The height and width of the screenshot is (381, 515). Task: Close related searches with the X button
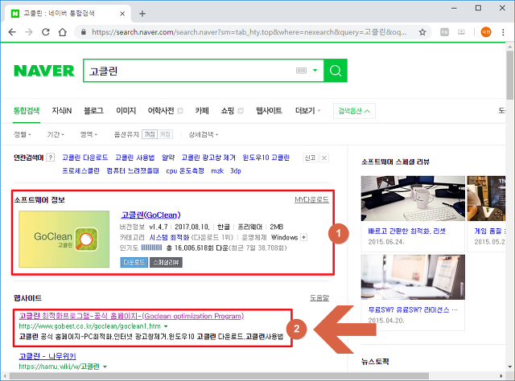tap(324, 158)
